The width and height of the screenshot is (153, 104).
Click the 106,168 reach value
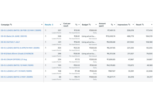[149, 42]
